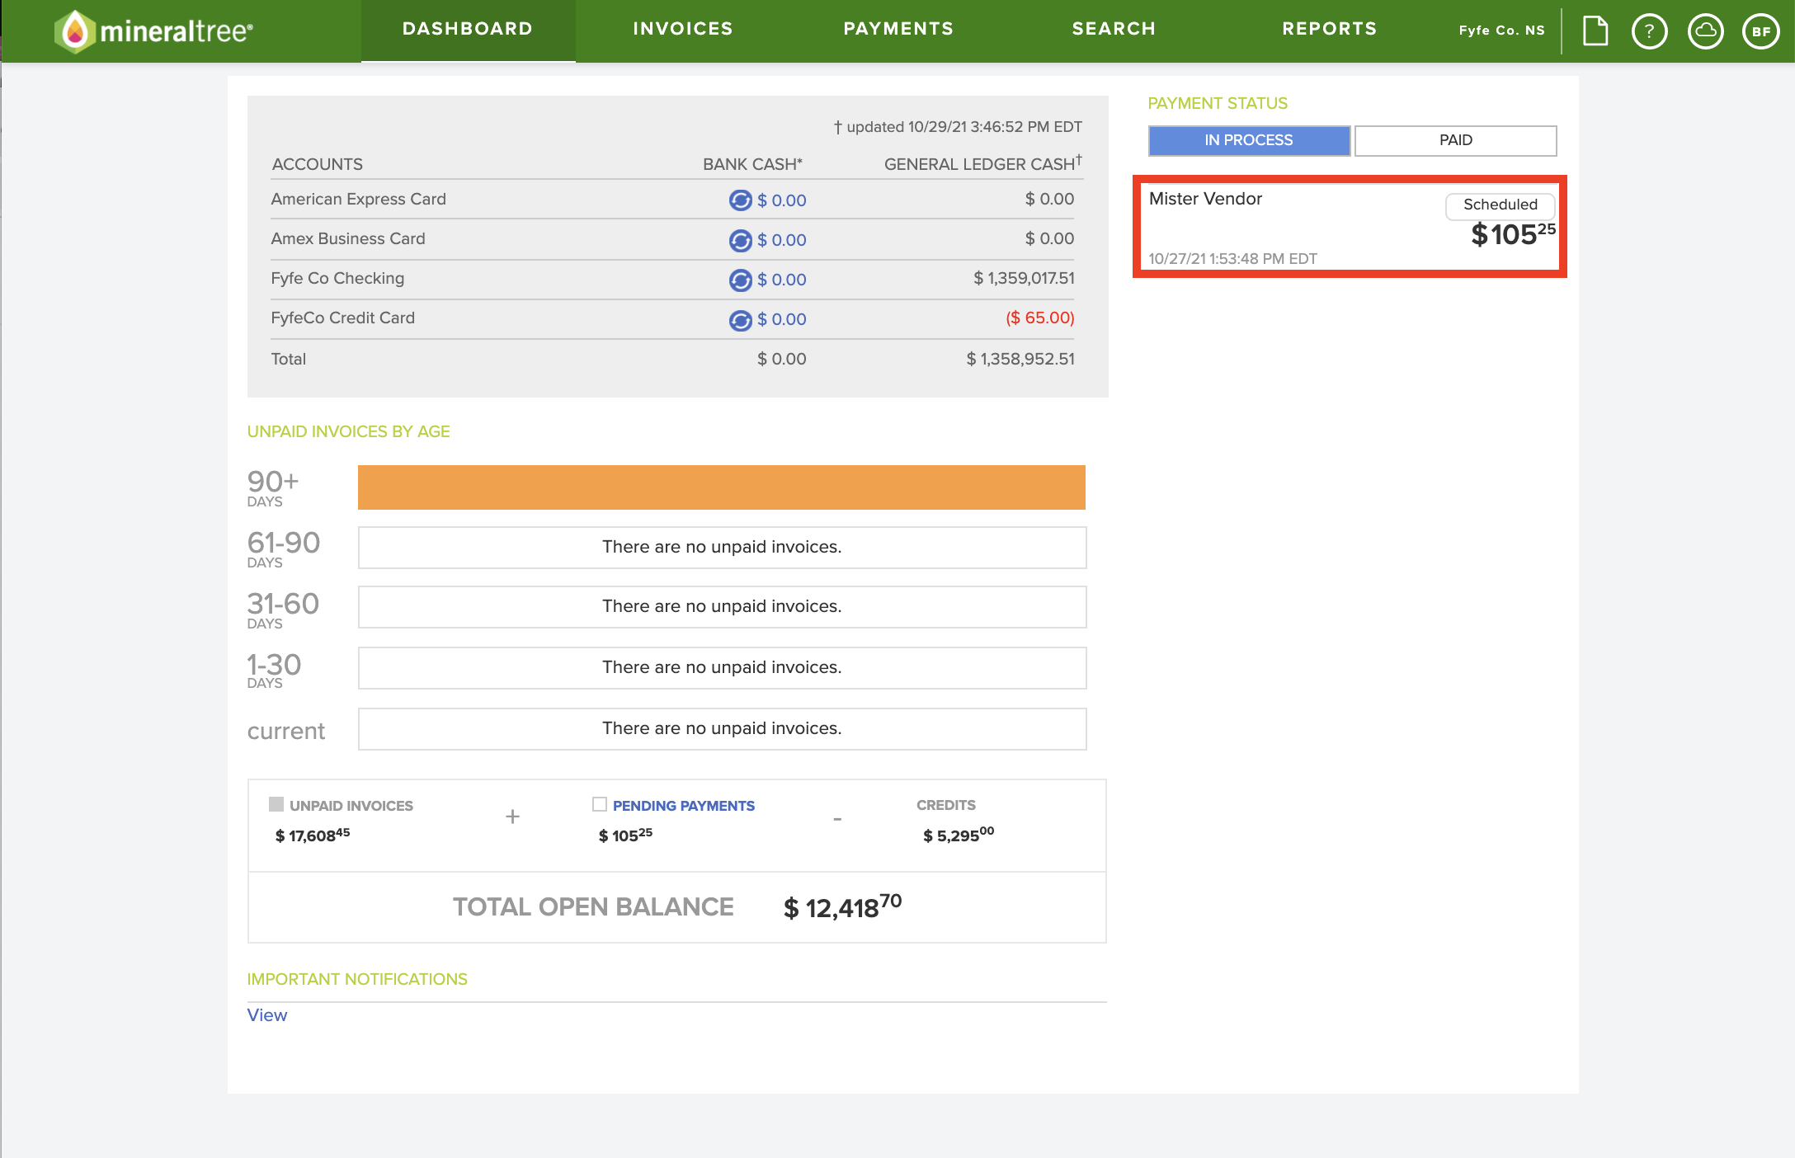Refresh FyfeCo Credit Card bank cash
Image resolution: width=1795 pixels, height=1158 pixels.
click(740, 319)
